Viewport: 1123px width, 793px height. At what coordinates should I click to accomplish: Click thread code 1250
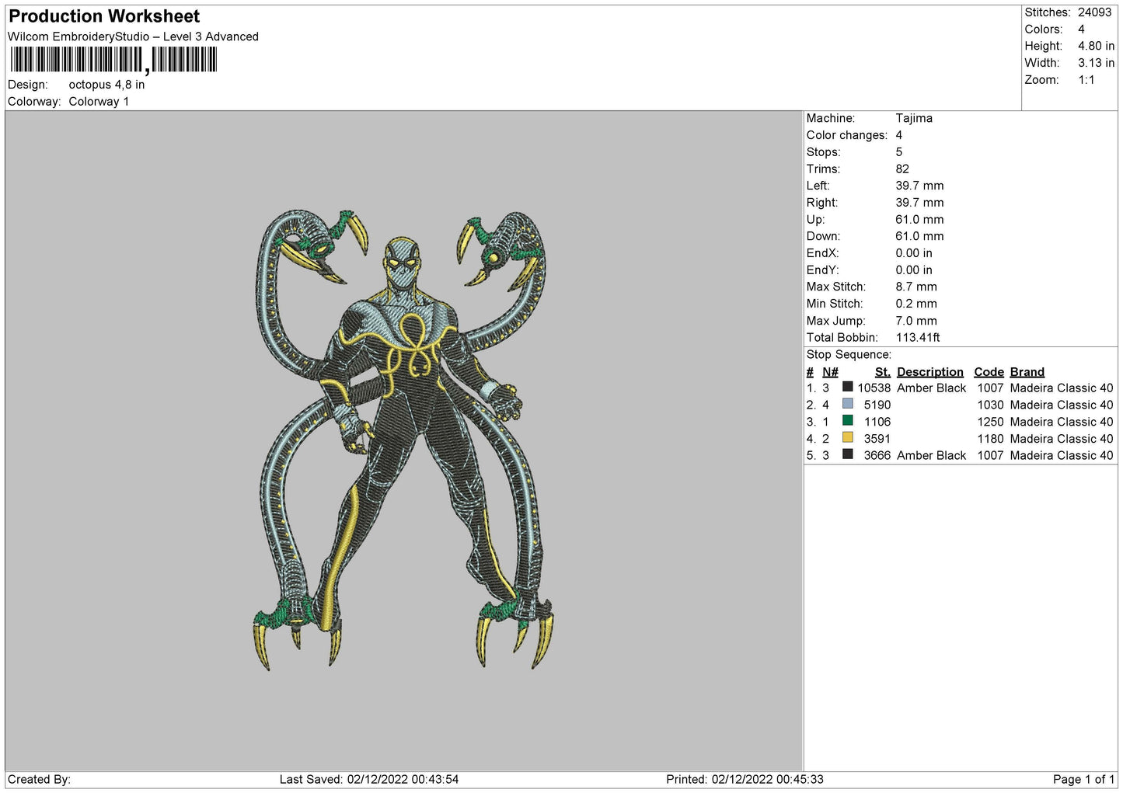990,423
